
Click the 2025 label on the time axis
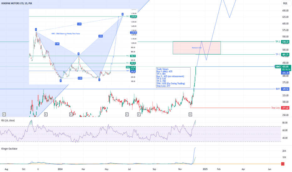[205, 169]
